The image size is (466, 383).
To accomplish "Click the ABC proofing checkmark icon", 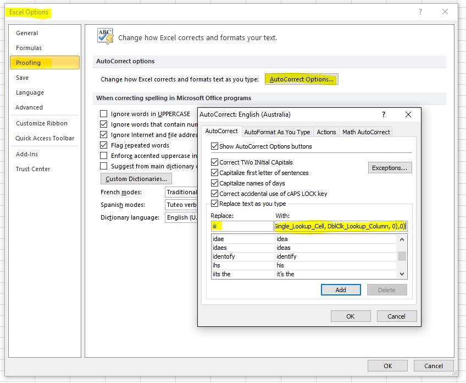I will pyautogui.click(x=105, y=36).
